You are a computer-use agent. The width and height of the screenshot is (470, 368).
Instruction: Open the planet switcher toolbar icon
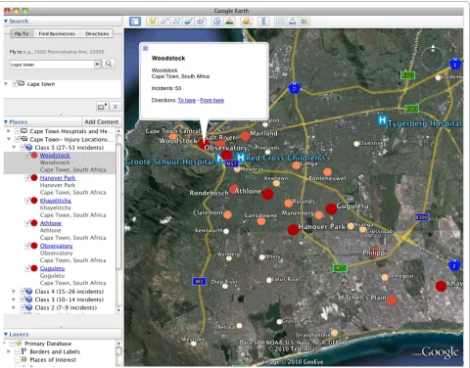click(246, 22)
